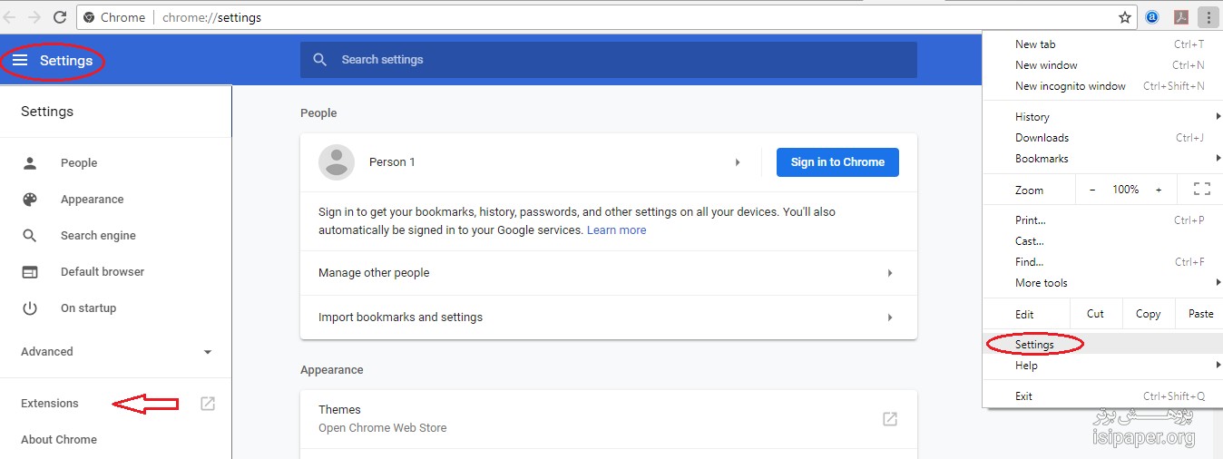Open the History submenu
Viewport: 1223px width, 459px height.
point(1102,117)
